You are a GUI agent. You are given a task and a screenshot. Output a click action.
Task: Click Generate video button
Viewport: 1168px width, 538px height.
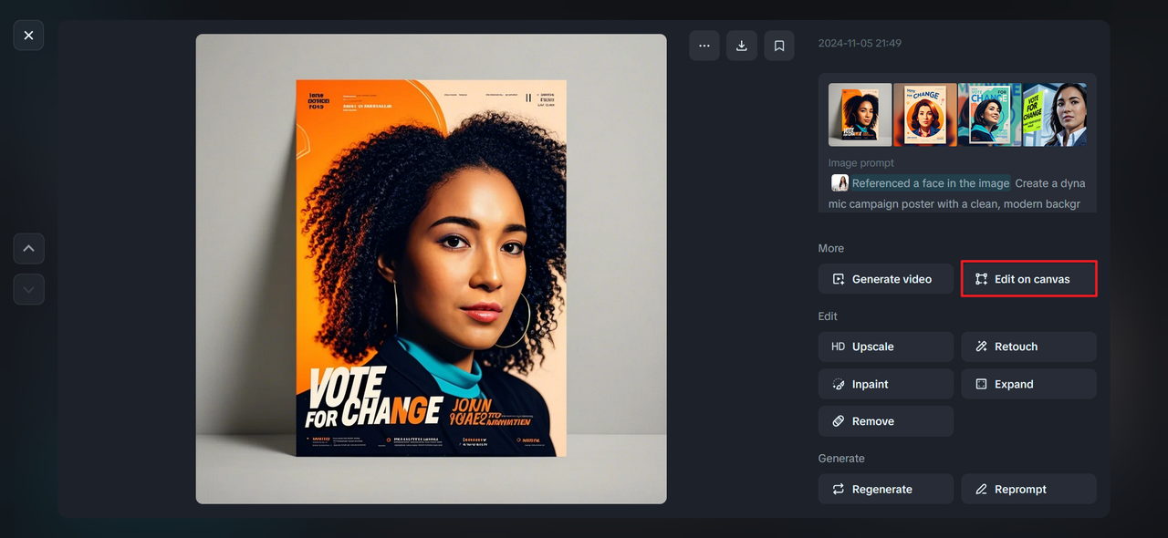[886, 279]
